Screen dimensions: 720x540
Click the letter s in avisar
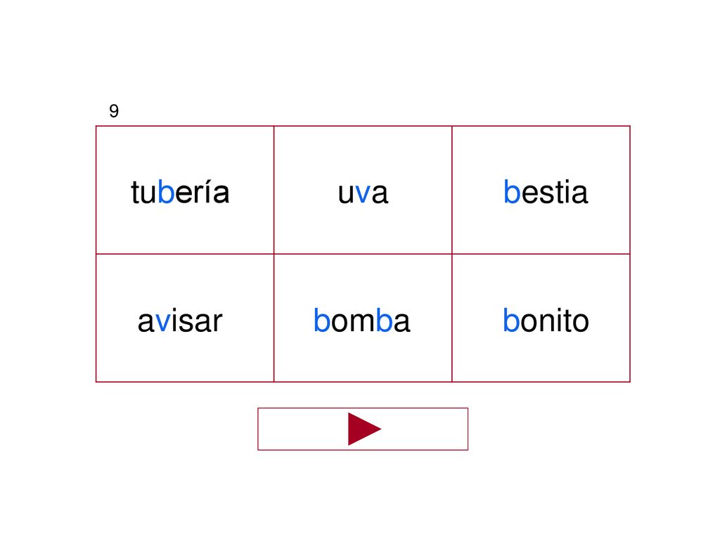[x=184, y=322]
